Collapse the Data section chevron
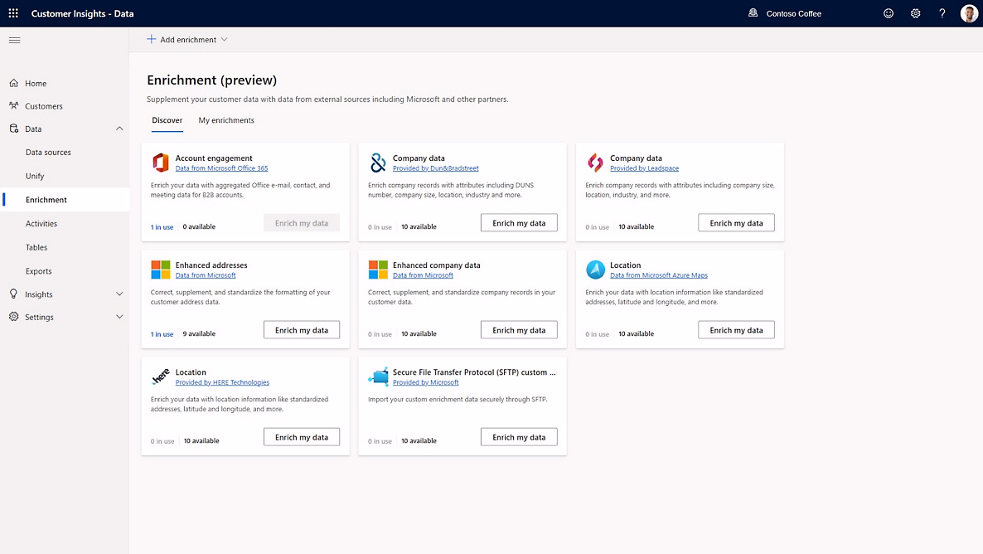 click(119, 129)
